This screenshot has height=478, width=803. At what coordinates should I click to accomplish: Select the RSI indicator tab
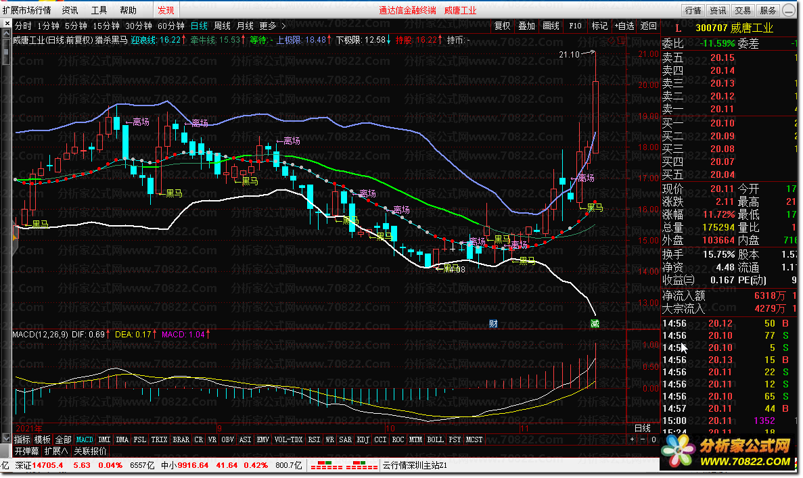click(314, 439)
